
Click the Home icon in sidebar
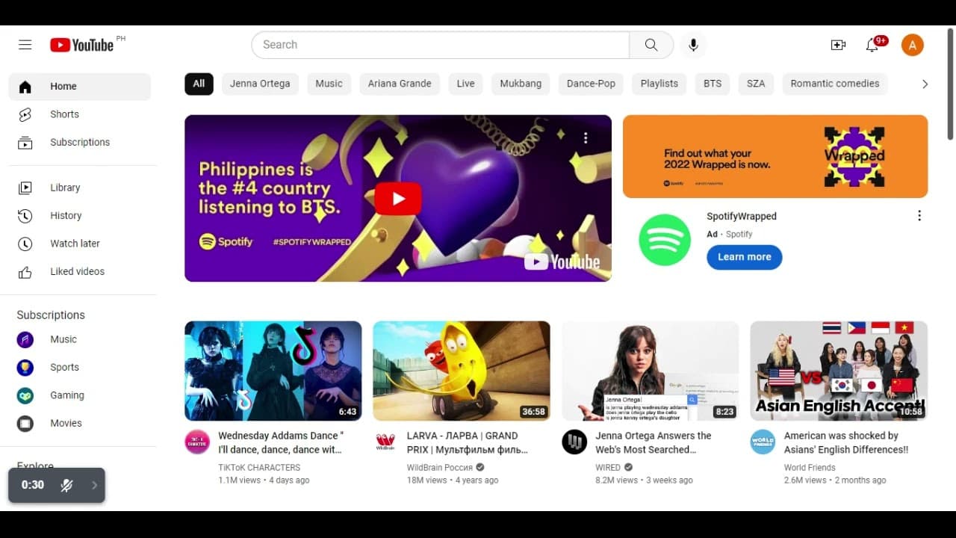click(x=25, y=87)
